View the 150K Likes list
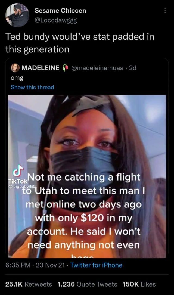Screen dimensions: 174x295 139,284
